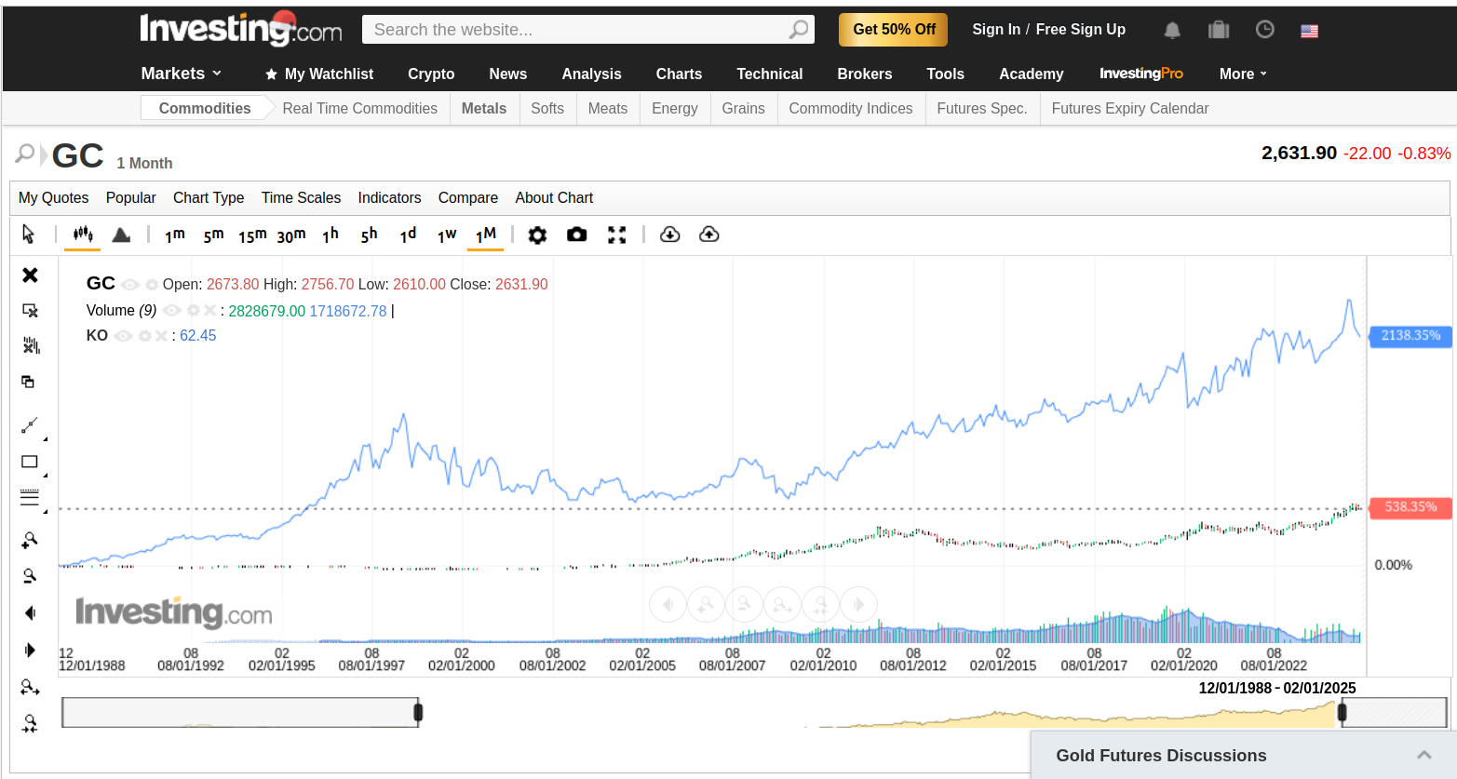Click the right handle of range slider

1342,713
